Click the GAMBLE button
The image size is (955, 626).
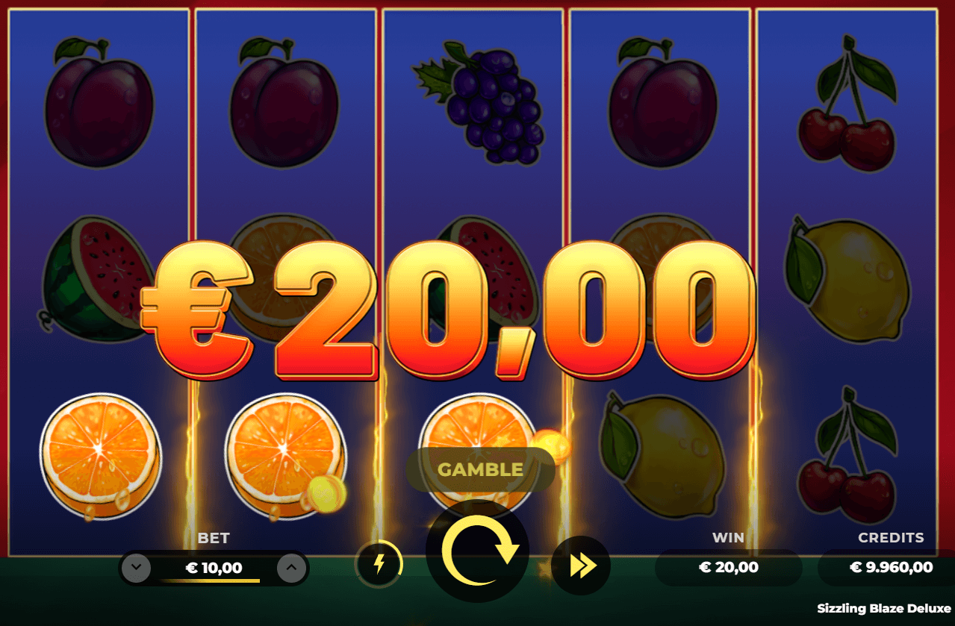[x=480, y=469]
